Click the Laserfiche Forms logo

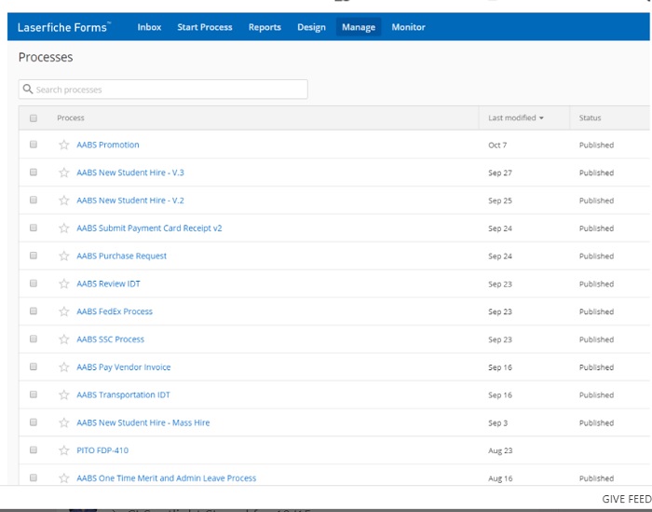pos(64,27)
